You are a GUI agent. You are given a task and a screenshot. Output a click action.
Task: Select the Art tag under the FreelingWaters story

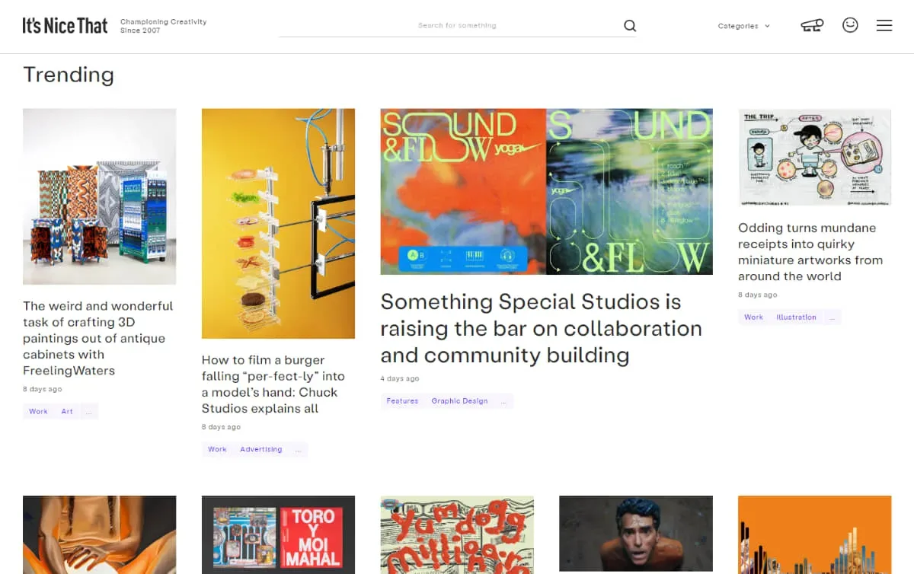click(x=67, y=411)
